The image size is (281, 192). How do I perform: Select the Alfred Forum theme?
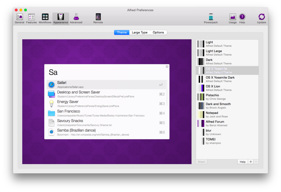(227, 123)
